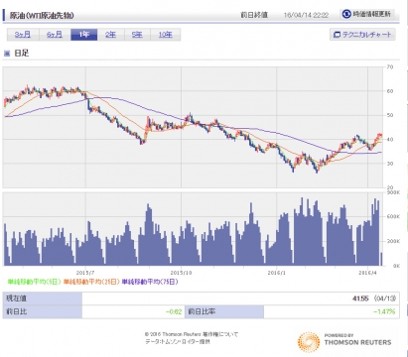Click the 2016/1 marker on time axis
Image resolution: width=408 pixels, height=357 pixels.
click(276, 273)
